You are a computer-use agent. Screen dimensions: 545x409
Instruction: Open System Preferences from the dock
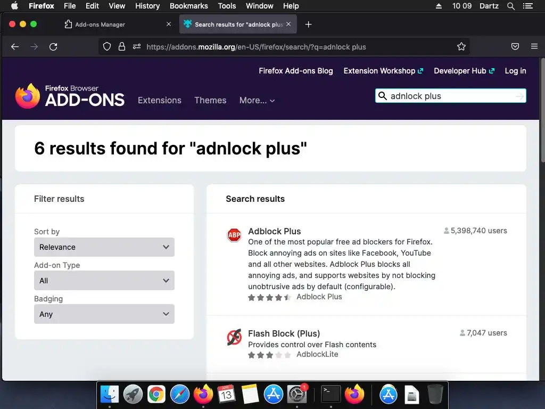pos(296,395)
